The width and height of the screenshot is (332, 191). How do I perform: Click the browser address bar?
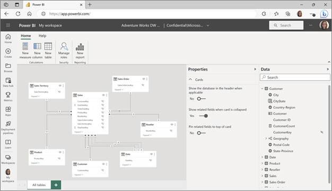146,14
